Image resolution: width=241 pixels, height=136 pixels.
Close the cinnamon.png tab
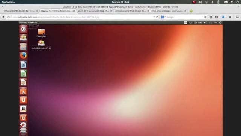[148, 11]
